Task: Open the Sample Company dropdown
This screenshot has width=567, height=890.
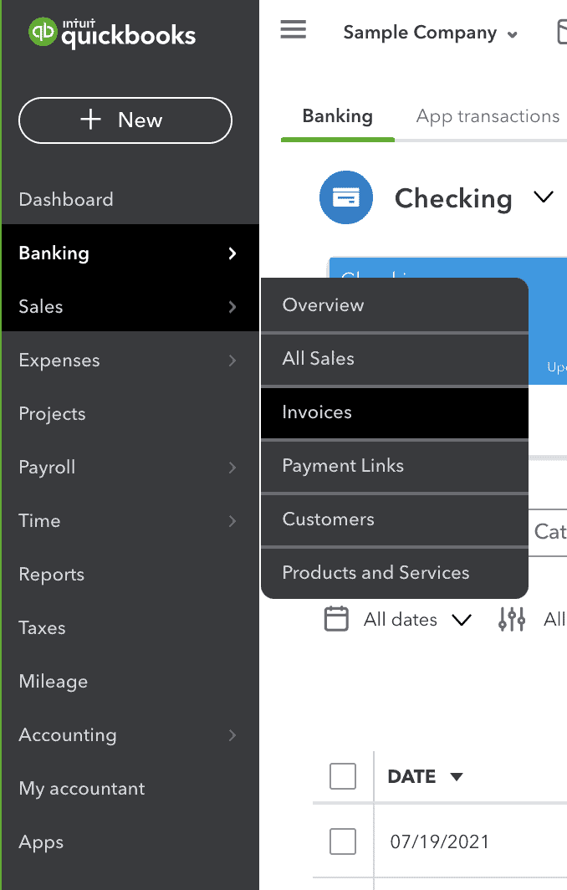Action: (x=430, y=33)
